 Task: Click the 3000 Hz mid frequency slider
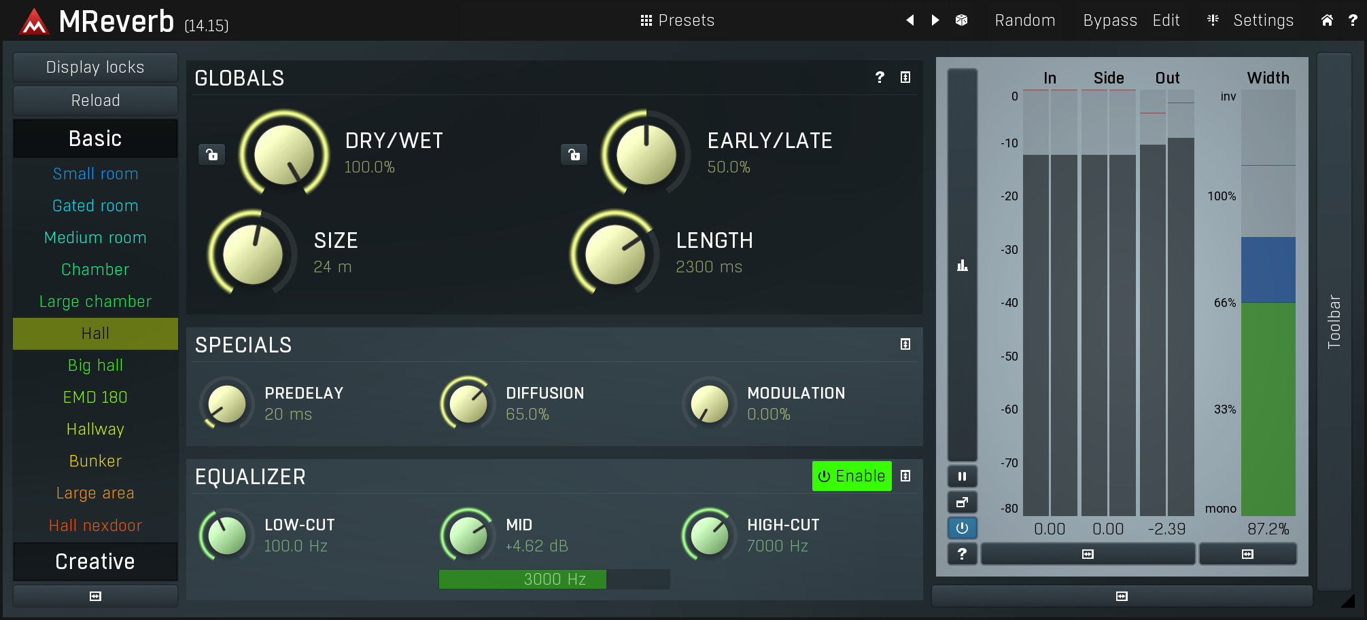[554, 579]
